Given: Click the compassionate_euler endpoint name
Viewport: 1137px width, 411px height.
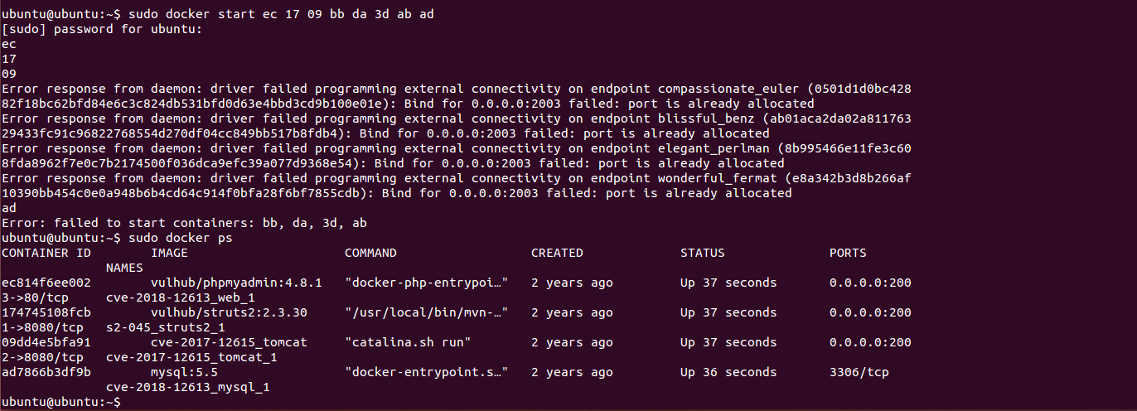Looking at the screenshot, I should coord(728,89).
